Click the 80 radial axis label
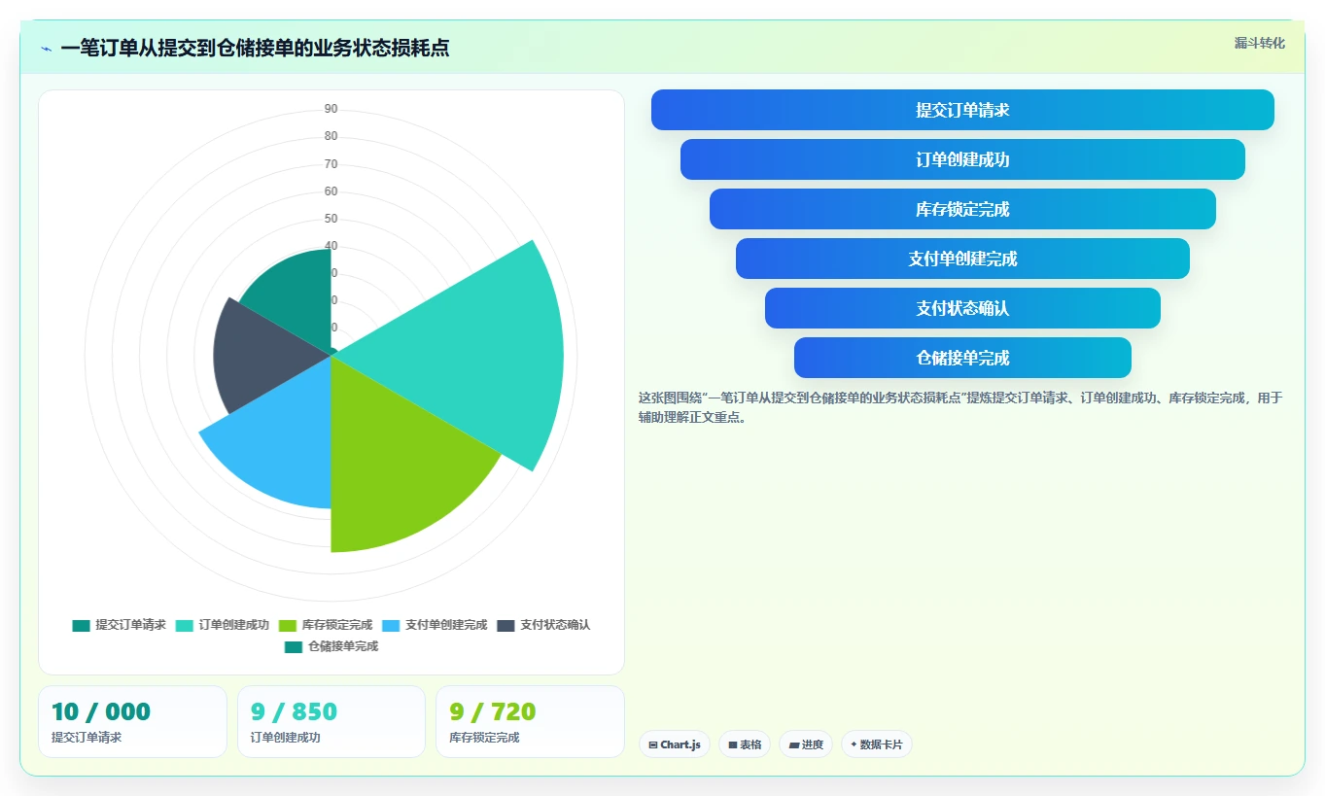The height and width of the screenshot is (796, 1325). (331, 136)
